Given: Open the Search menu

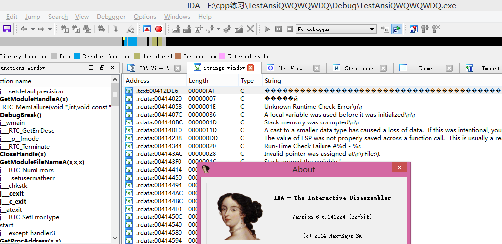Looking at the screenshot, I should (58, 17).
